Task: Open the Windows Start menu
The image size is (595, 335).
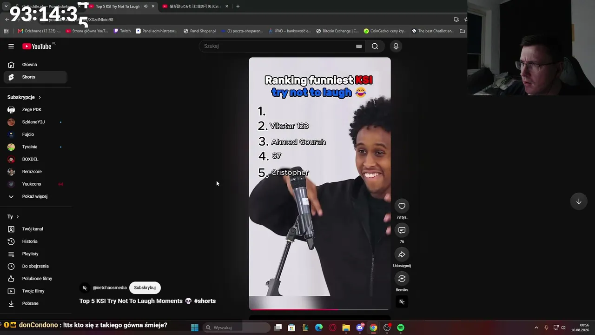Action: (195, 328)
